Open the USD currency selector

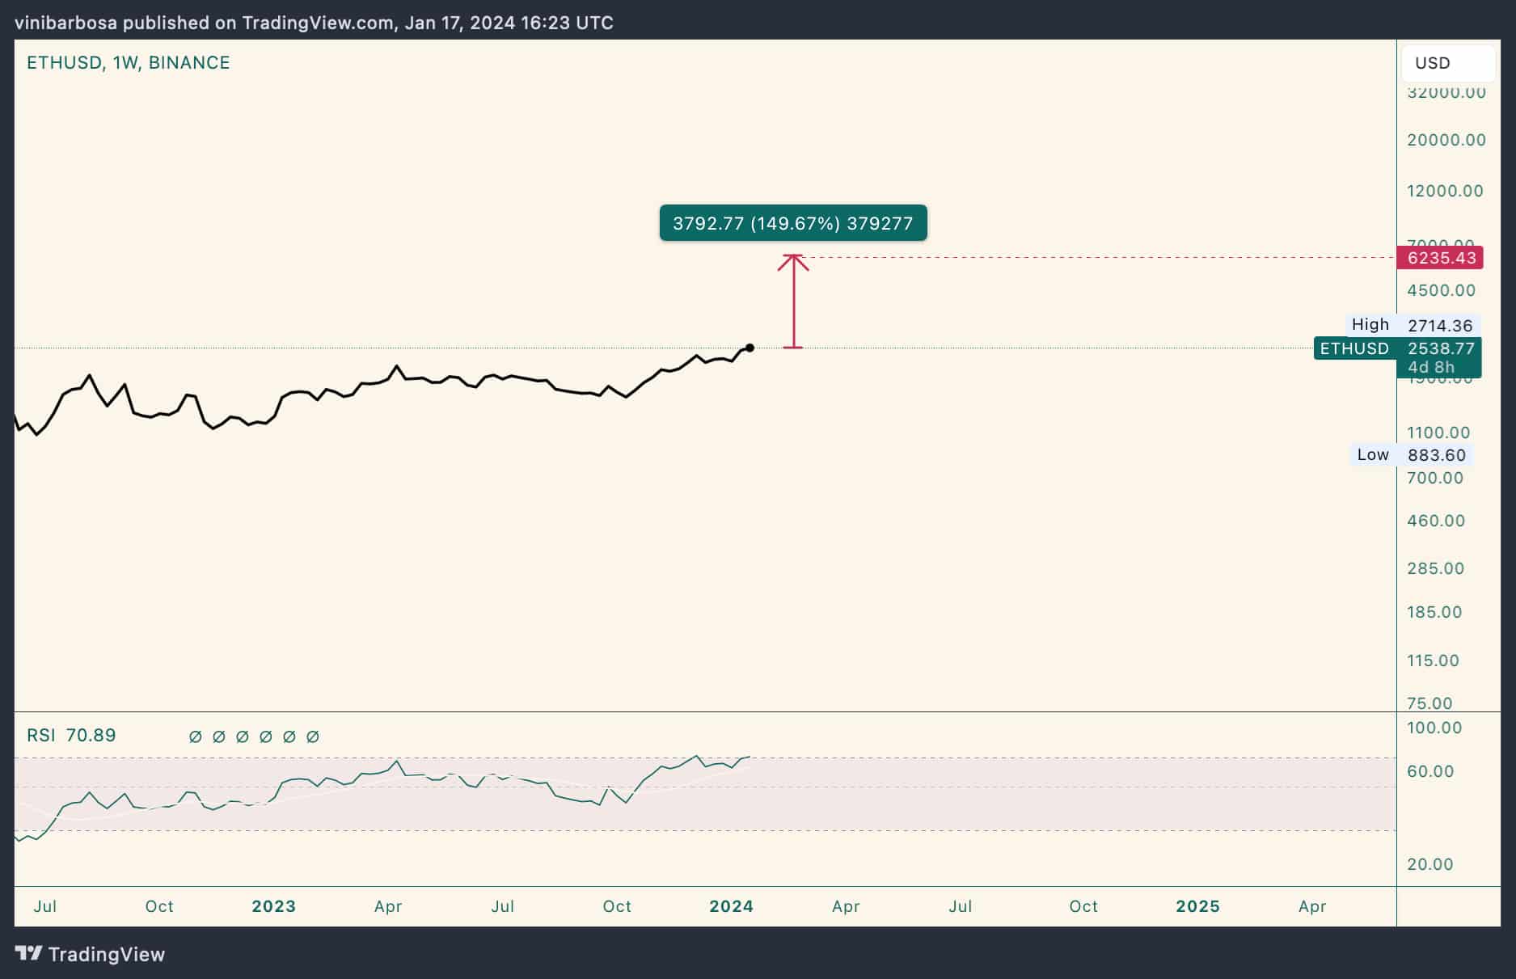tap(1446, 63)
